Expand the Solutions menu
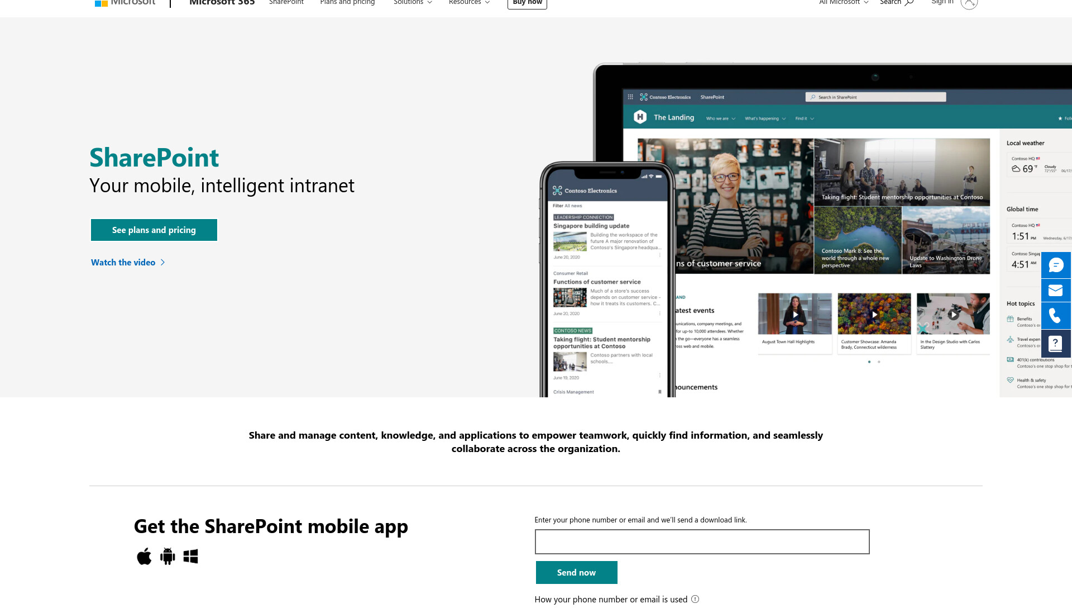This screenshot has height=613, width=1072. pyautogui.click(x=413, y=2)
